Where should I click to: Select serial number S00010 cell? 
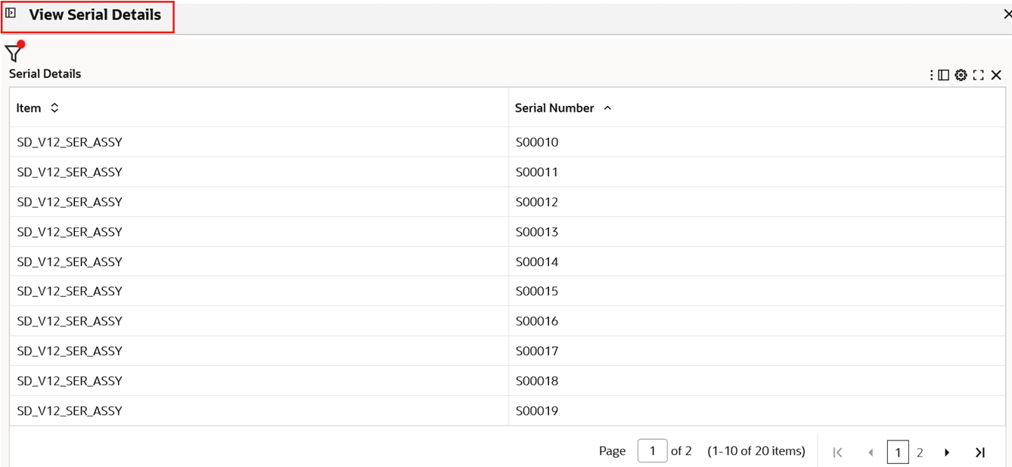click(x=757, y=142)
